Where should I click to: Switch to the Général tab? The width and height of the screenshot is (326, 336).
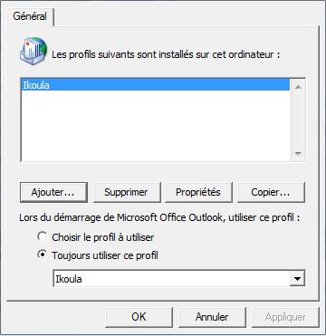[30, 16]
